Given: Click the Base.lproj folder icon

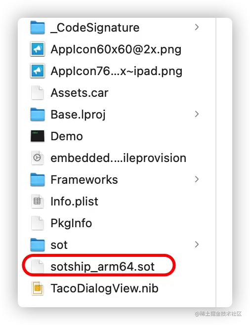Looking at the screenshot, I should tap(38, 114).
